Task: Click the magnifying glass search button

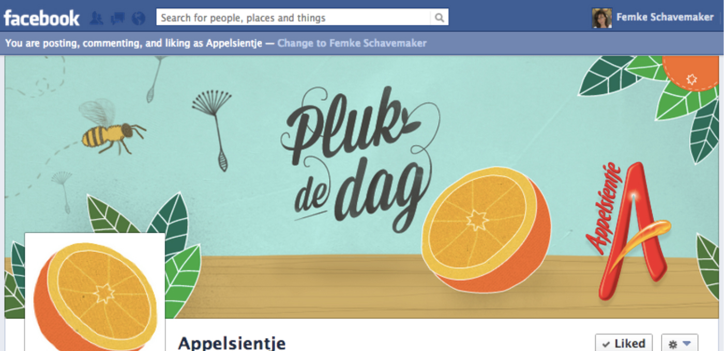Action: pyautogui.click(x=439, y=18)
